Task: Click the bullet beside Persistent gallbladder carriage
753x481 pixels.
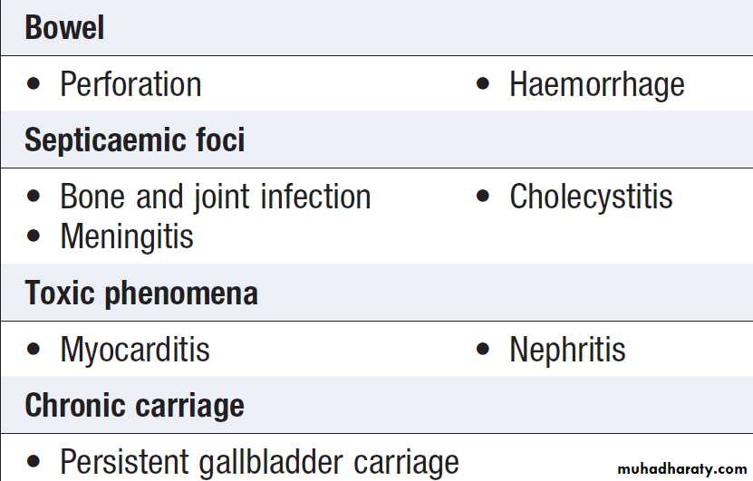Action: click(x=34, y=462)
